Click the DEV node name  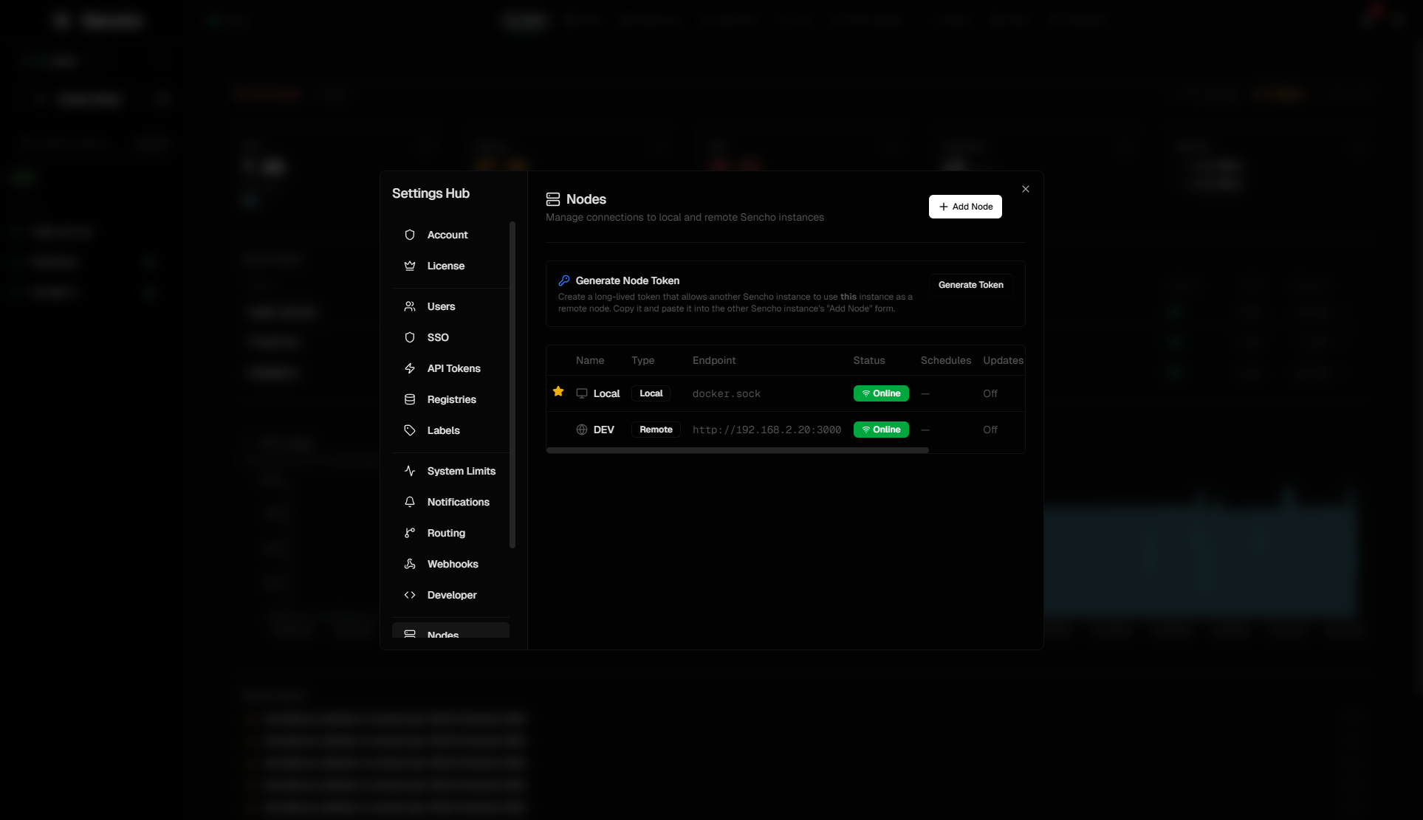(x=604, y=430)
